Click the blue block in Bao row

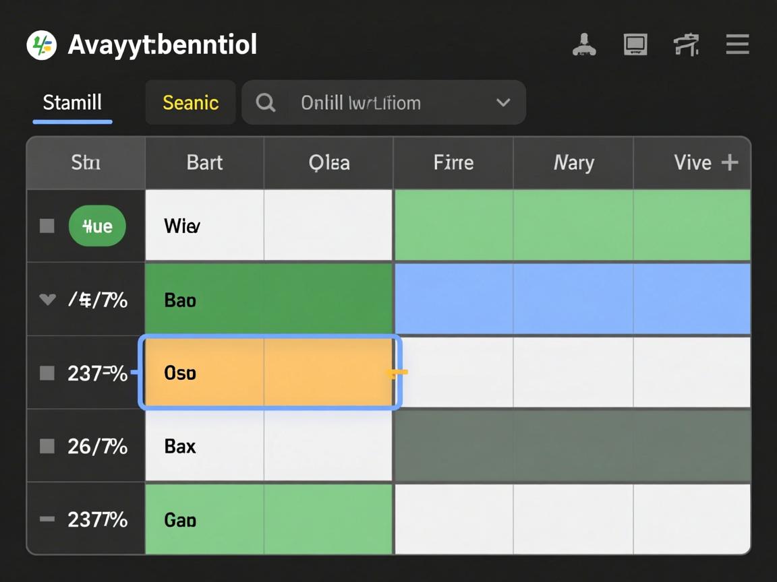click(x=572, y=299)
